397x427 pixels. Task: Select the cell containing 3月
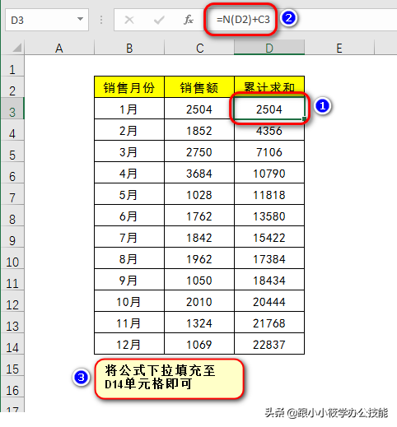pos(129,151)
